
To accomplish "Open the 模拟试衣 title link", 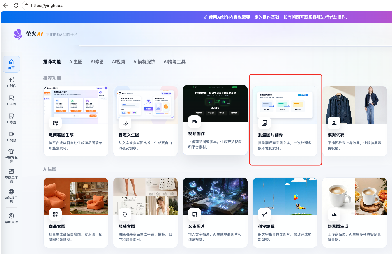I will pyautogui.click(x=336, y=135).
